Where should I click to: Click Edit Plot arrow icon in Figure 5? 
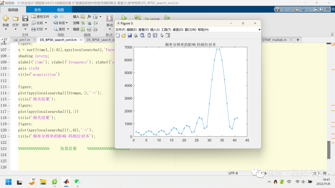point(162,36)
